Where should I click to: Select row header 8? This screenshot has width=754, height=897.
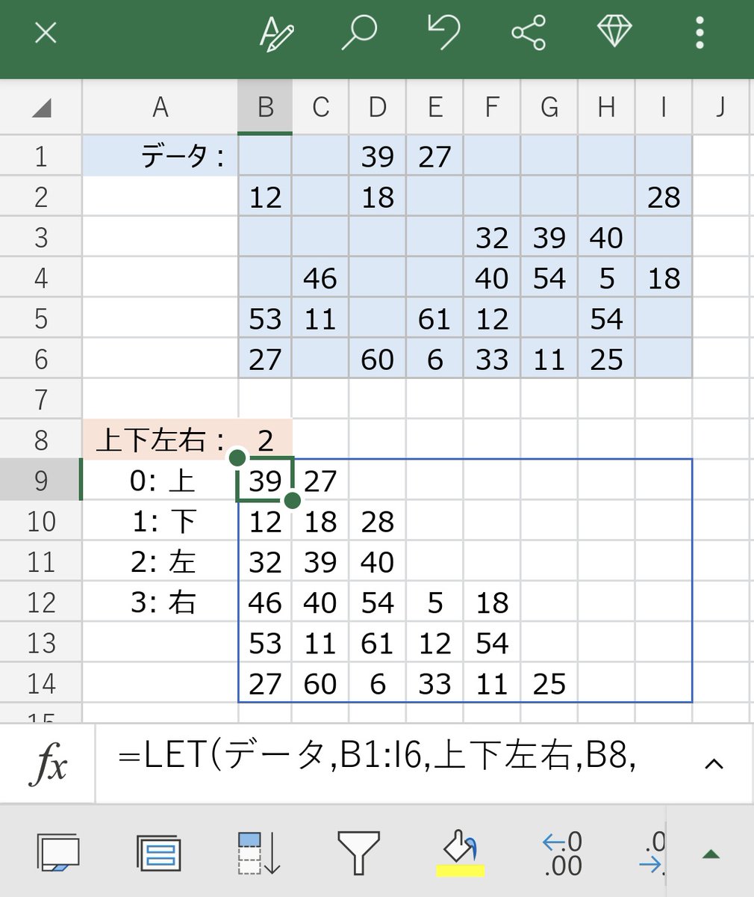coord(40,440)
